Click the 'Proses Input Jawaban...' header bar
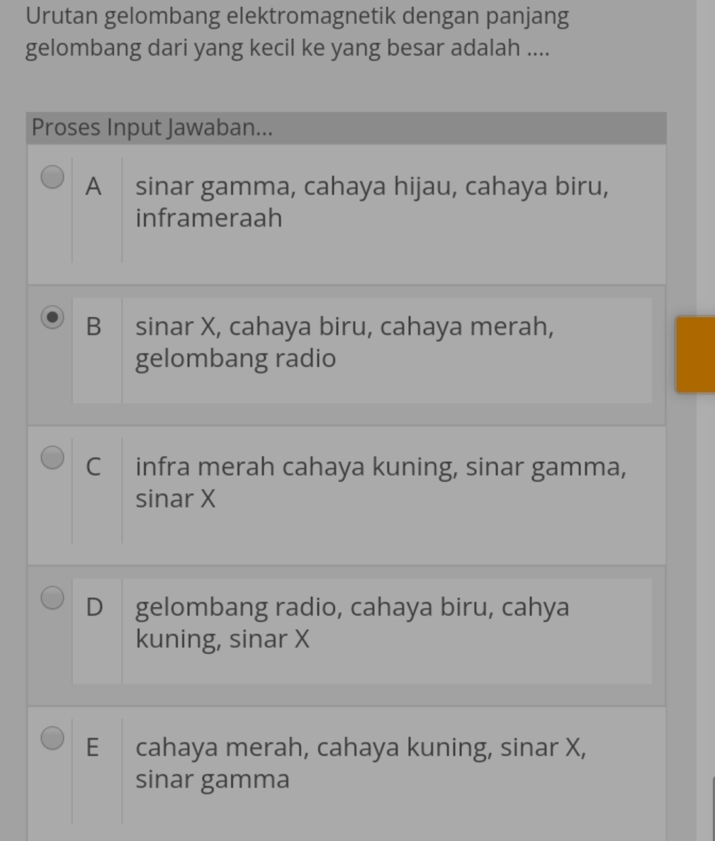 (x=346, y=128)
